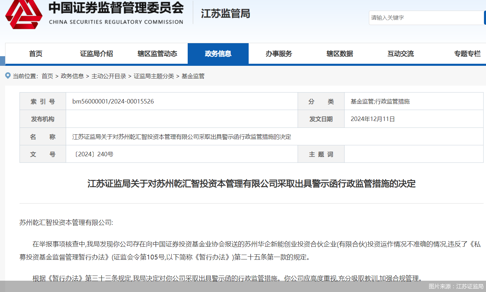The height and width of the screenshot is (292, 486).
Task: Click the date value 2024年12月11日
Action: point(373,119)
